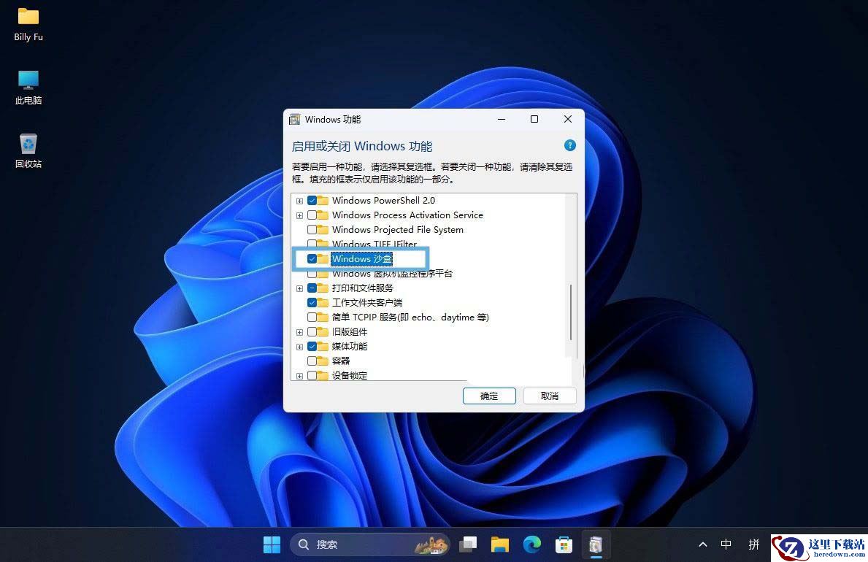The width and height of the screenshot is (868, 562).
Task: Click 取消 to cancel dialog
Action: pos(550,396)
